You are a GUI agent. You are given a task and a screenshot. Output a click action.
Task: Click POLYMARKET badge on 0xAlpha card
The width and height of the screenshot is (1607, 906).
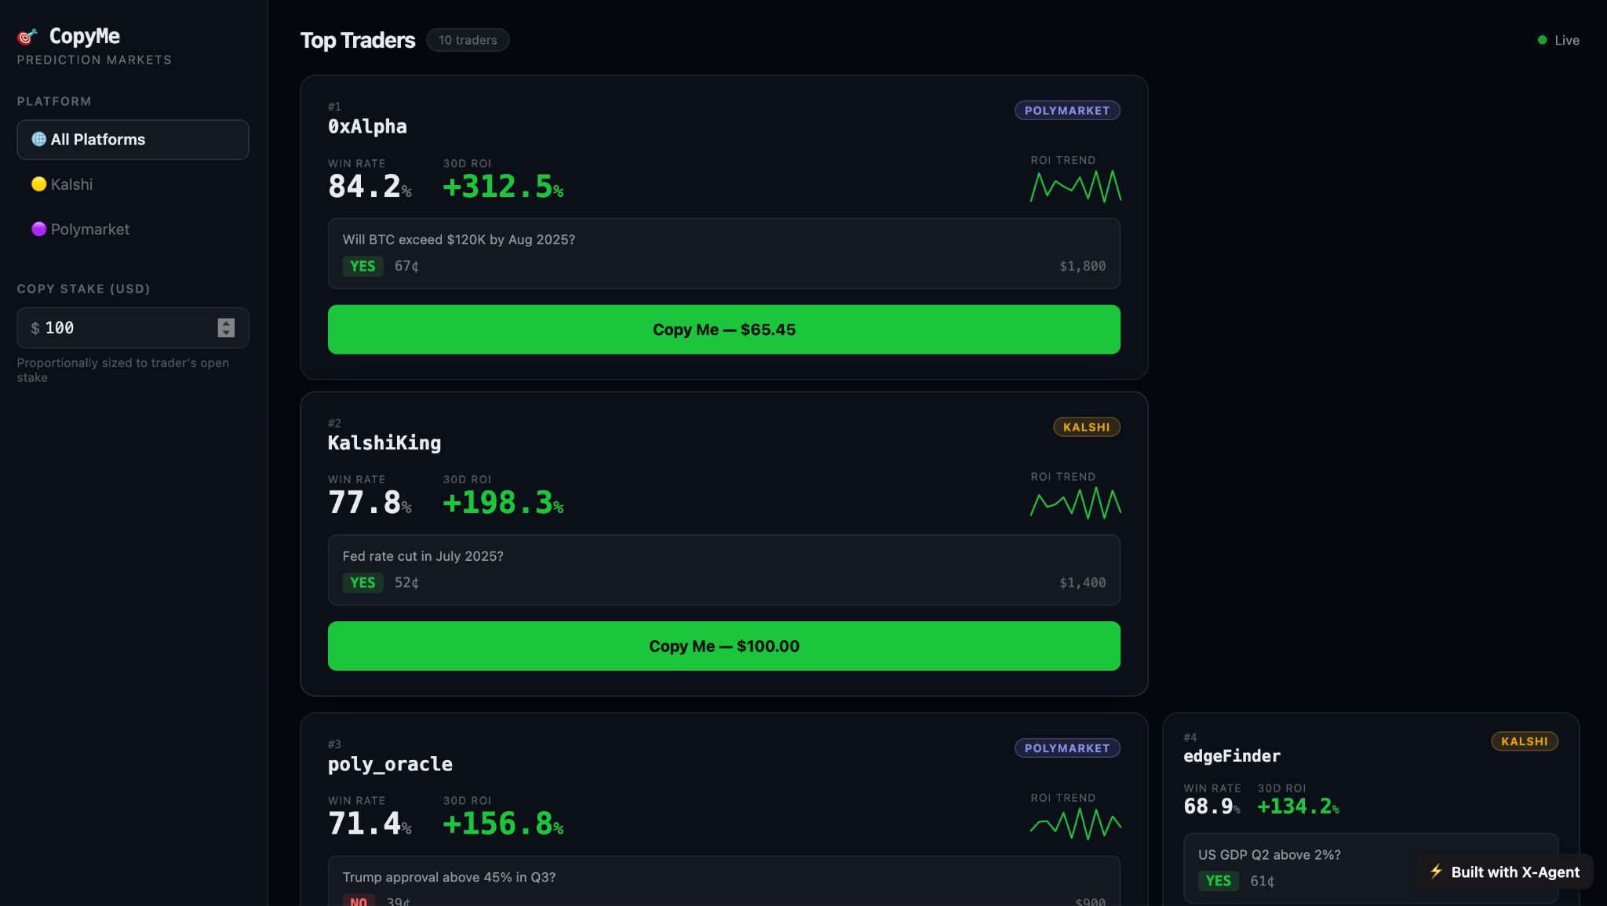[1067, 111]
